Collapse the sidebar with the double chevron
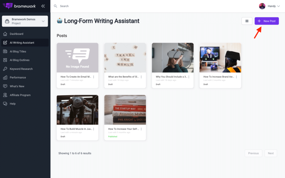The image size is (285, 178). [43, 6]
